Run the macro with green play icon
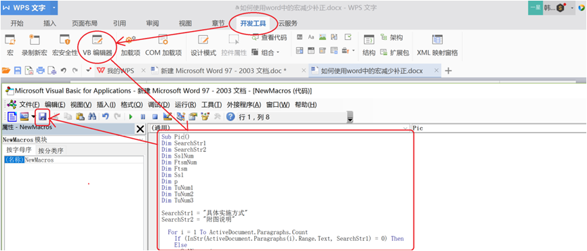The height and width of the screenshot is (251, 587). [x=131, y=117]
